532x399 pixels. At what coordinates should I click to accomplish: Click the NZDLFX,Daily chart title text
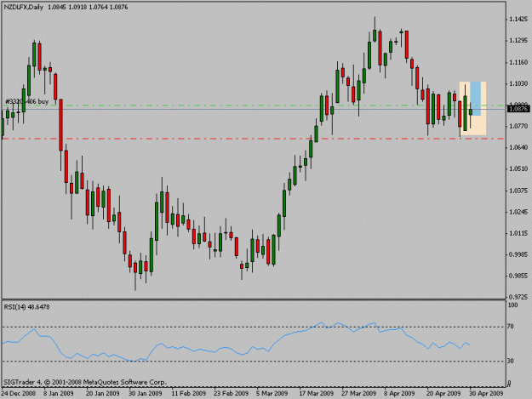pos(24,7)
